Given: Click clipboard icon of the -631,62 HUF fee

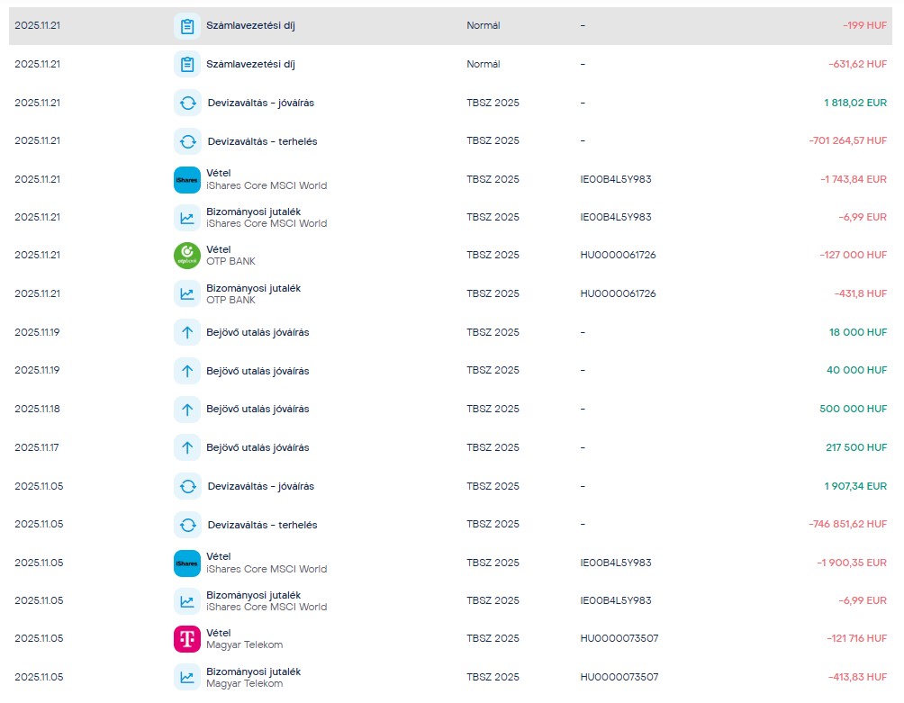Looking at the screenshot, I should (x=186, y=65).
